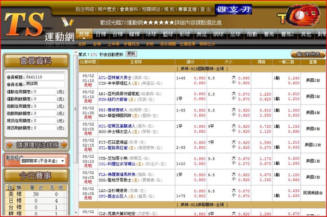Switch to the 指數 sport tab
327x217 pixels.
[252, 34]
